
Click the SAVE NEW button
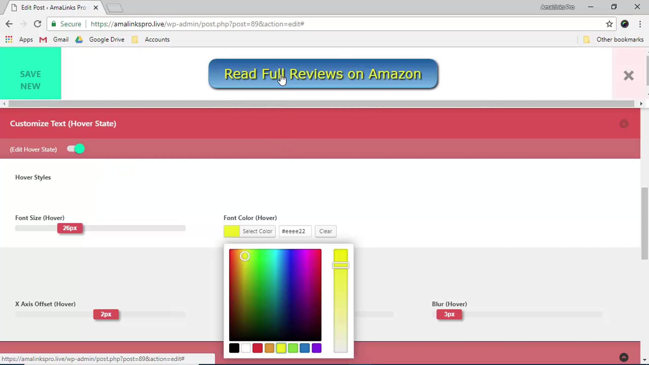click(x=30, y=80)
